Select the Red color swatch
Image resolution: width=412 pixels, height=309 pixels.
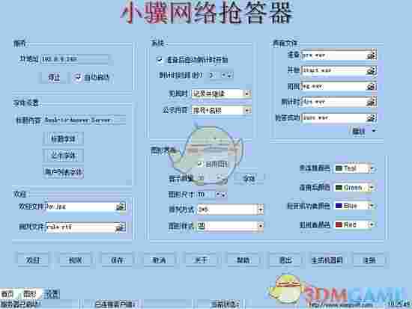click(339, 224)
